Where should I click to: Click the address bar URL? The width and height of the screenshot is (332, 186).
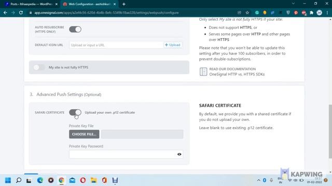(x=106, y=12)
